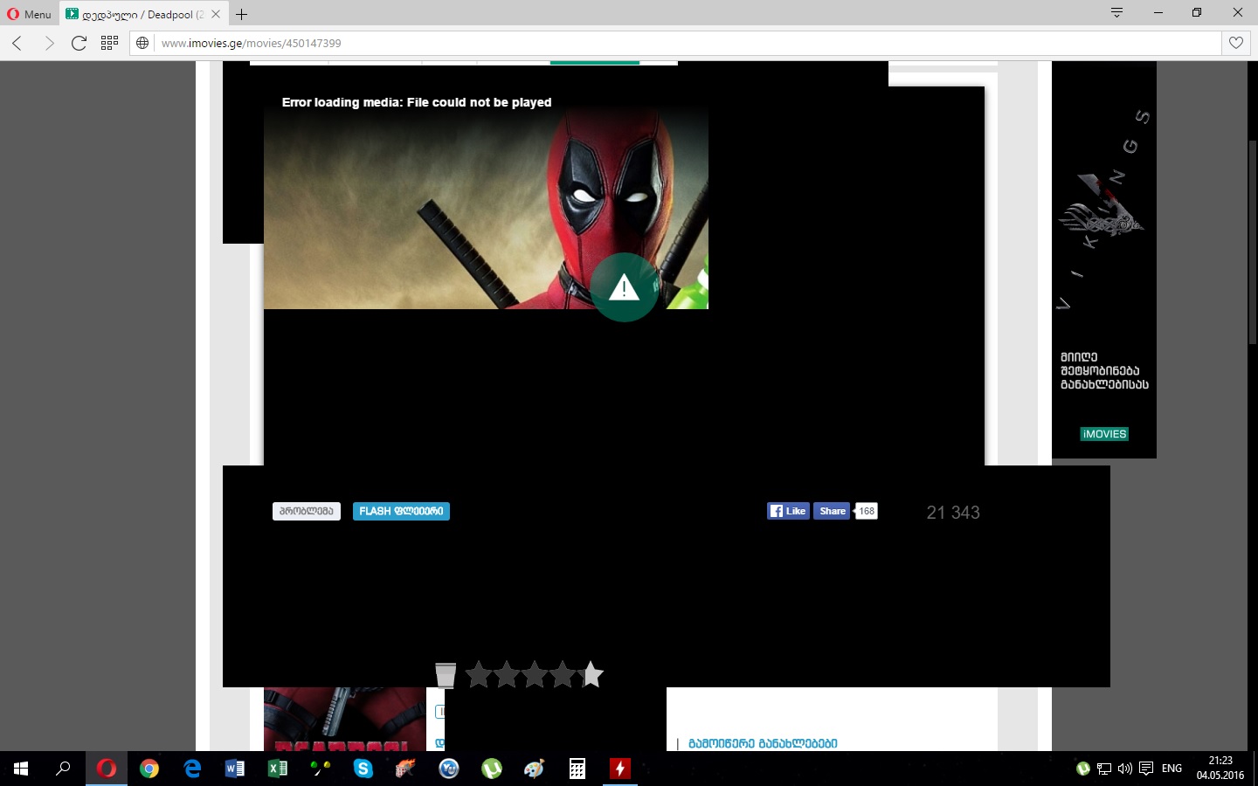Switch to the FLASH player button
The width and height of the screenshot is (1258, 786).
(x=401, y=511)
